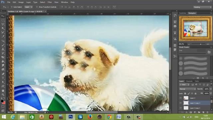Select the Horizontal Type tool

point(3,78)
